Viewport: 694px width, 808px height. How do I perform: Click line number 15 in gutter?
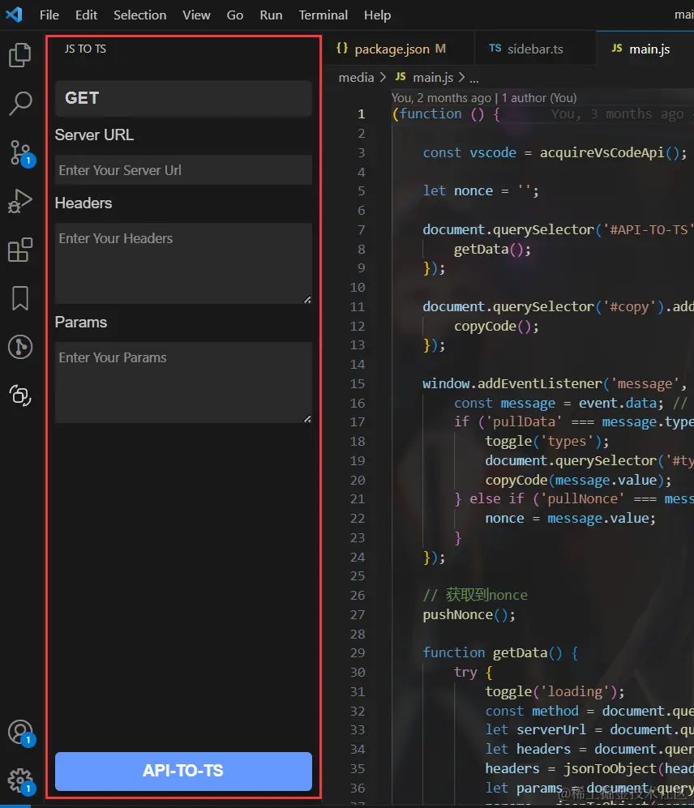point(358,384)
